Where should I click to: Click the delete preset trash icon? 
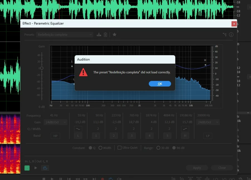pos(105,35)
